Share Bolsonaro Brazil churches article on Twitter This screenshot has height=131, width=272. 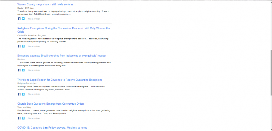click(23, 70)
